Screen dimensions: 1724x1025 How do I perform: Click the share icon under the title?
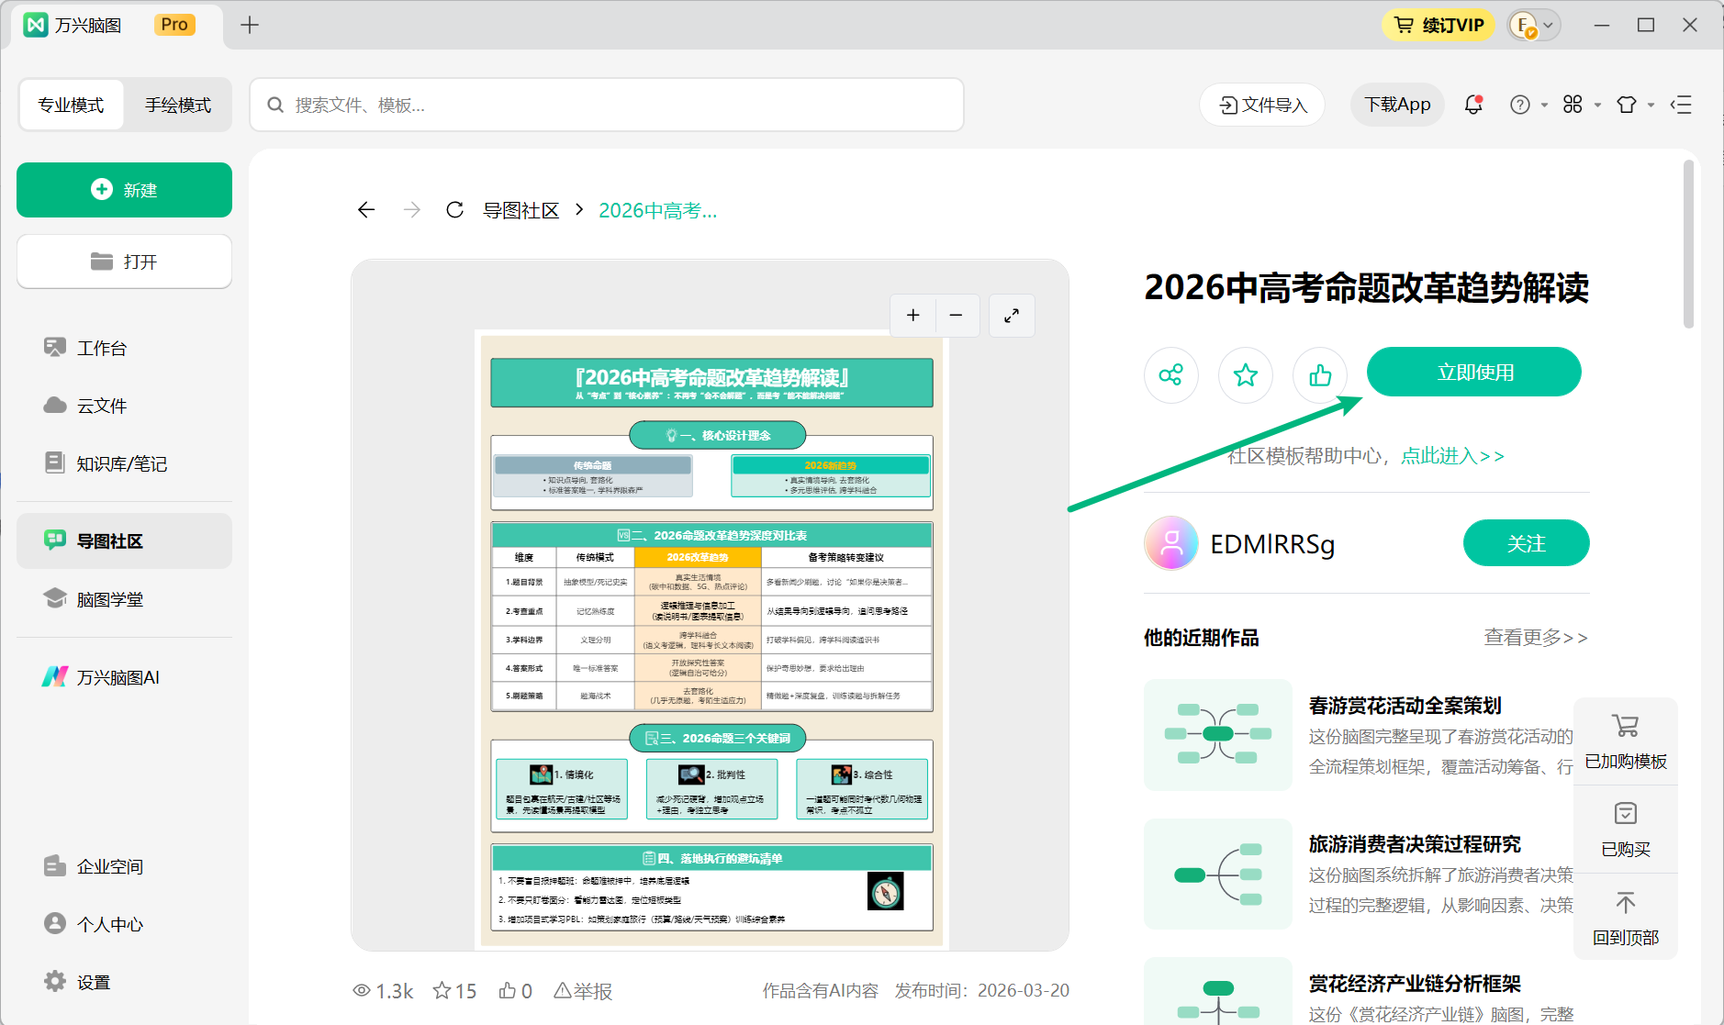(1170, 374)
